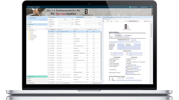Check the 'Nein' box under Geht der Bestandsverkauf
Screen dimensions: 179x100
coord(109,79)
